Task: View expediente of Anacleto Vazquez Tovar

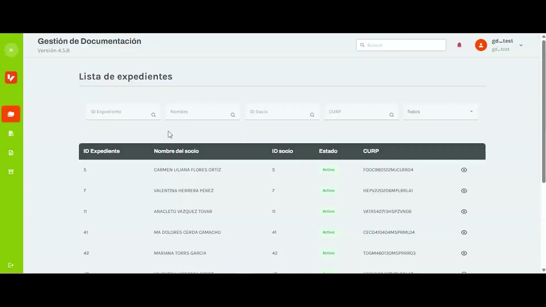Action: tap(464, 211)
